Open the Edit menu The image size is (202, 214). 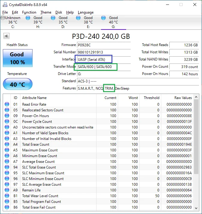(15, 12)
